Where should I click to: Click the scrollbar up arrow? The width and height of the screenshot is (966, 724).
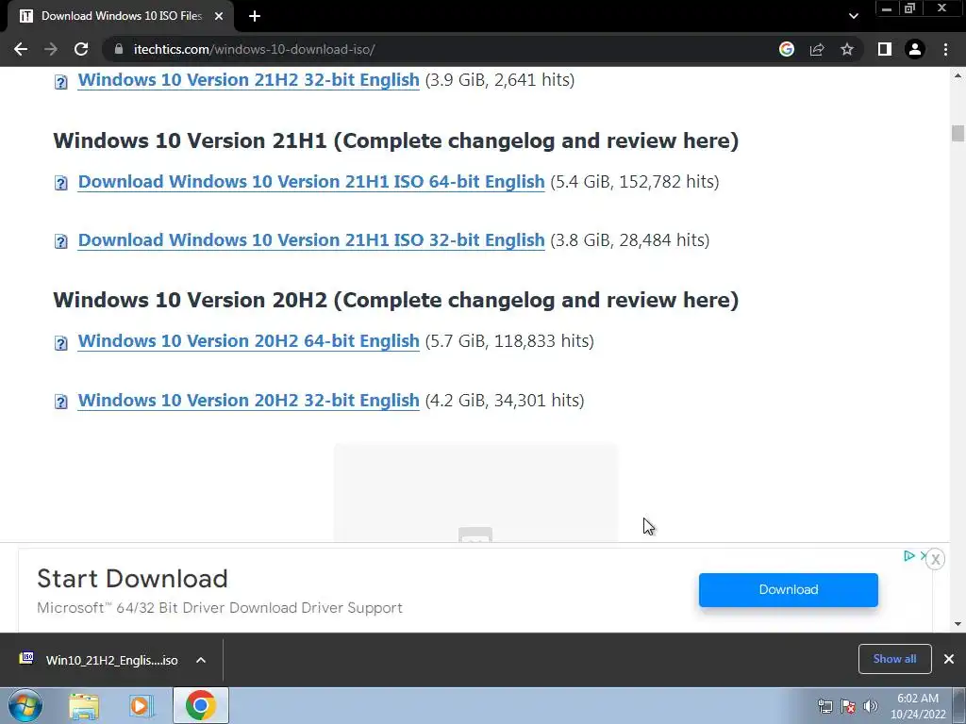[x=958, y=75]
